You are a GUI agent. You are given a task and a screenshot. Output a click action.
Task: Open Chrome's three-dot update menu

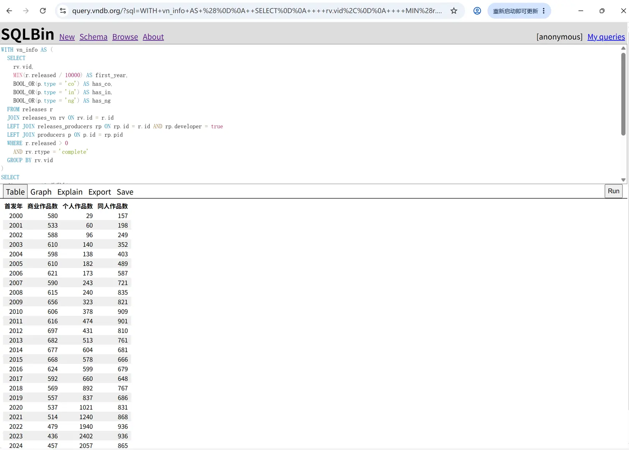point(543,11)
